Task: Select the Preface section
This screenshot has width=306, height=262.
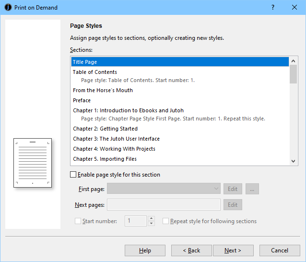Action: coord(82,100)
